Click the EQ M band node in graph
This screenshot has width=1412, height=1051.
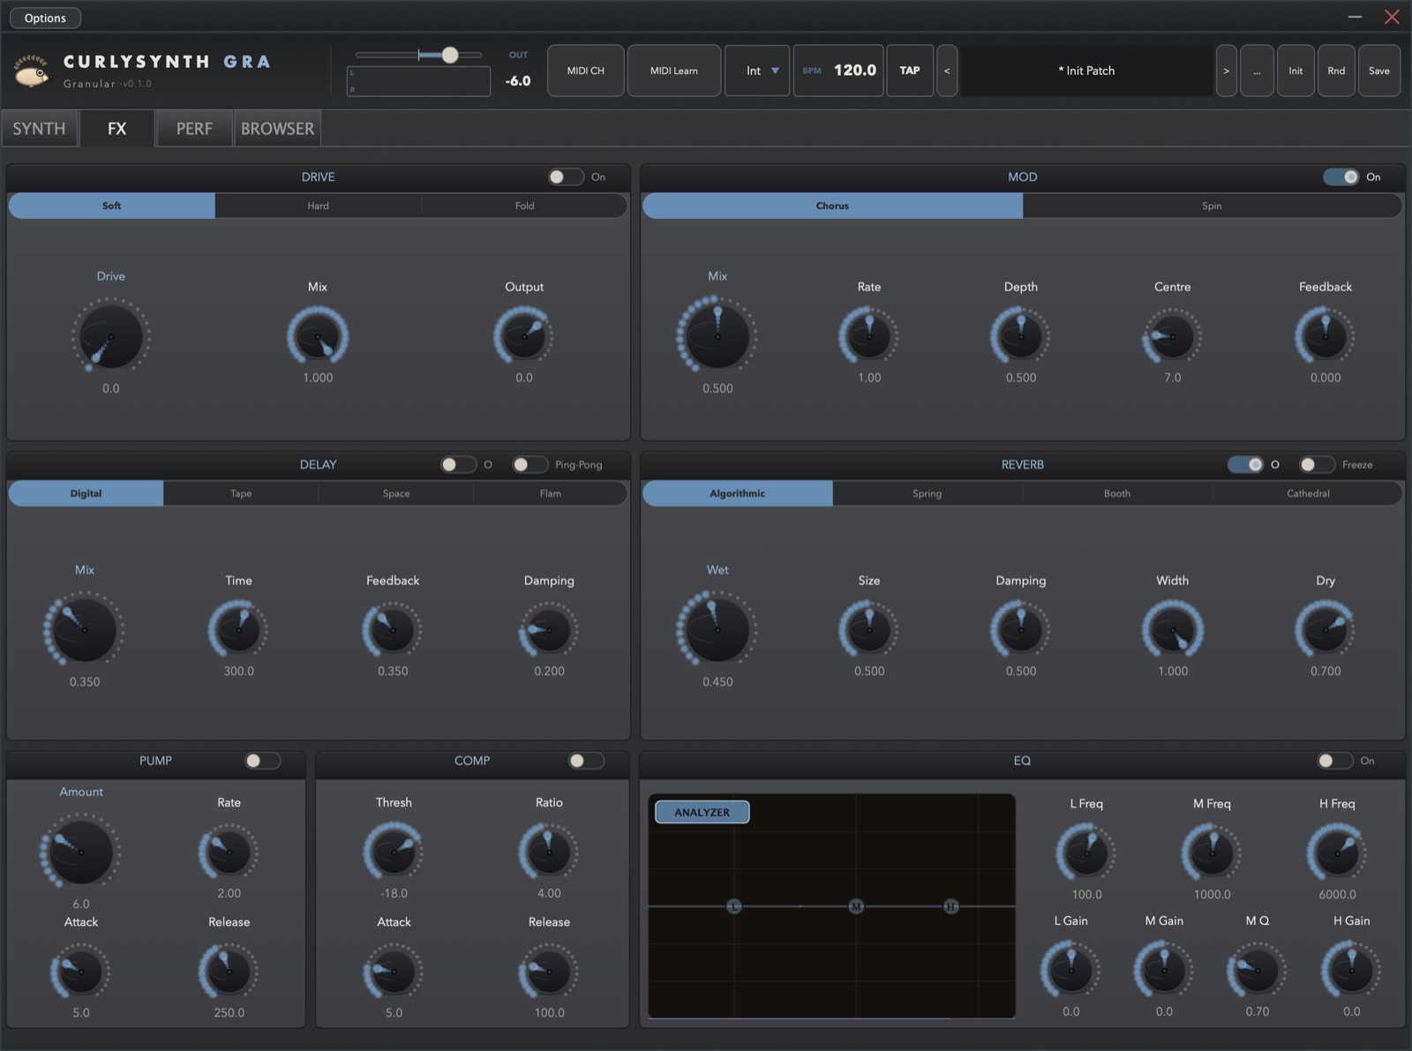856,906
